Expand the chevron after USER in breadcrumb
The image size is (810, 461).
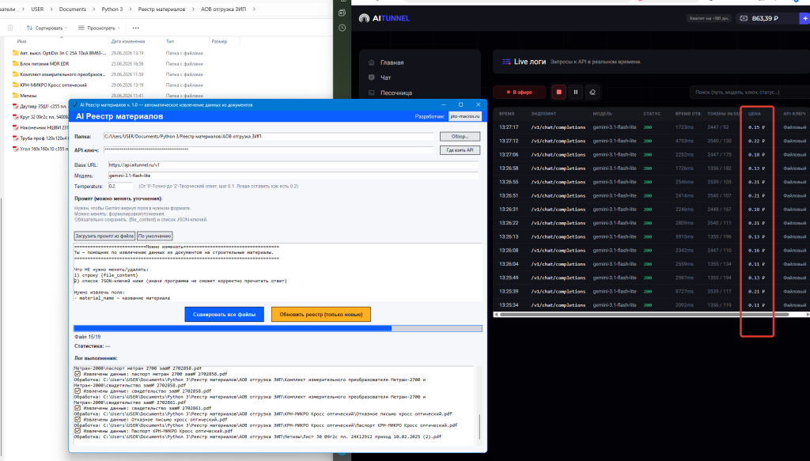(51, 9)
